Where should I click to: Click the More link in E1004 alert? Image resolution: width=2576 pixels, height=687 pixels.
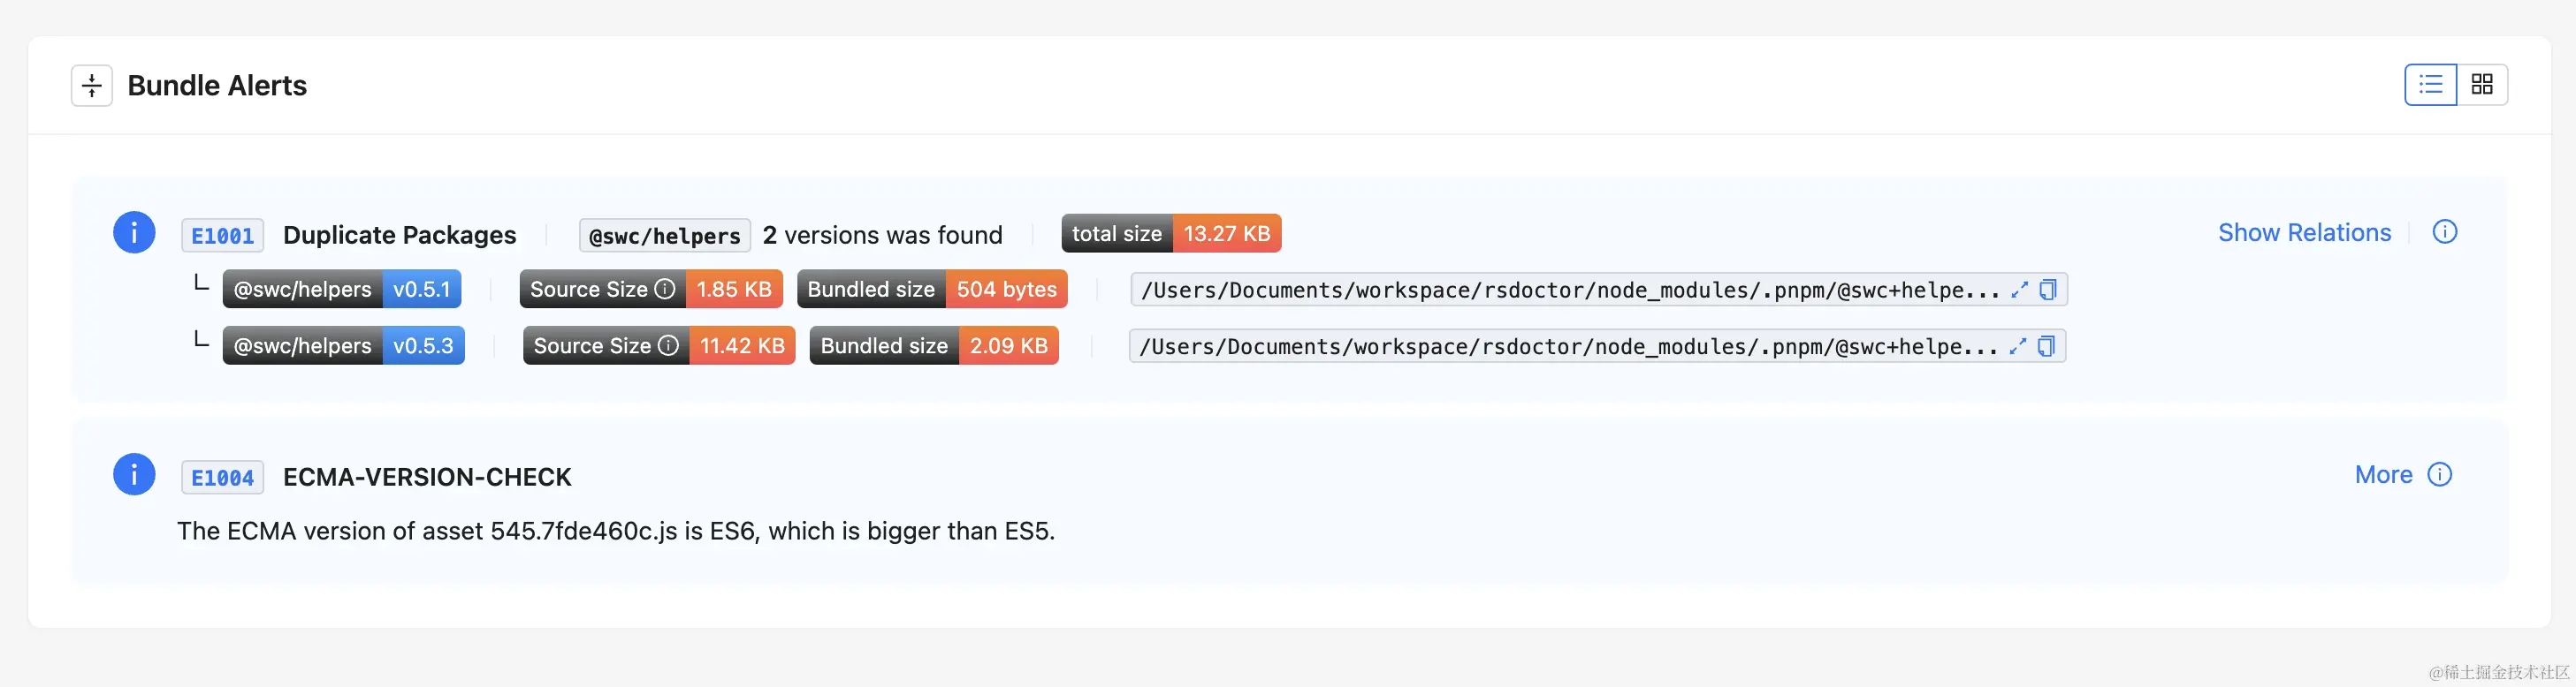point(2383,474)
